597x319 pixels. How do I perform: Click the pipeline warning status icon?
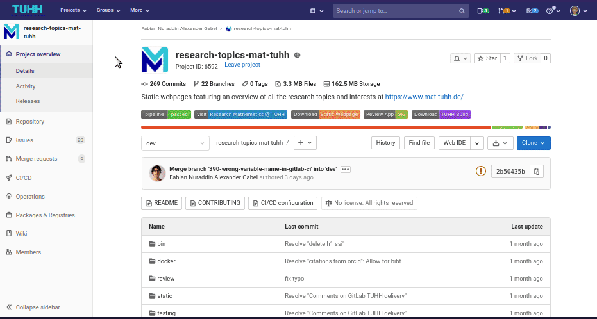point(481,171)
